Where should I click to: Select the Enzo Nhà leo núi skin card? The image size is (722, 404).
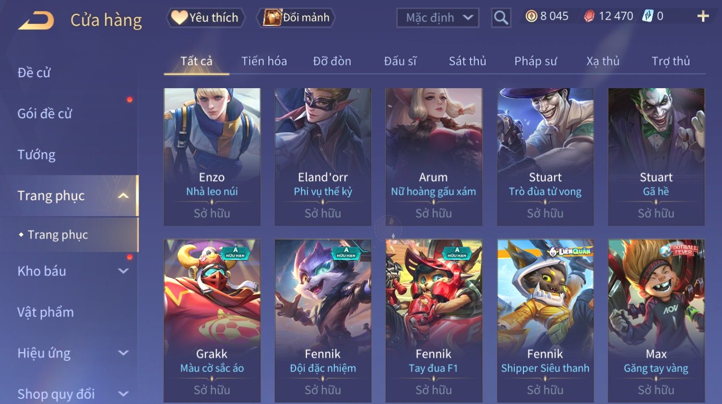pyautogui.click(x=212, y=157)
